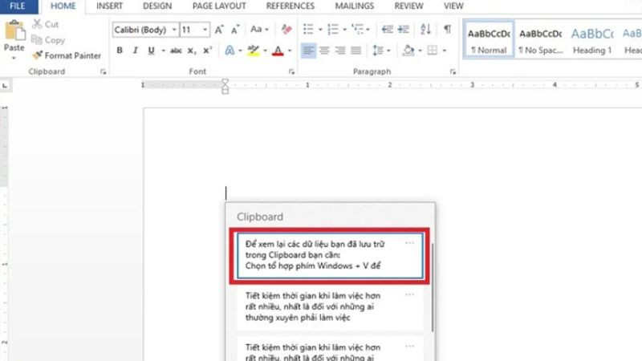
Task: Switch to the REVIEW tab
Action: (x=408, y=6)
